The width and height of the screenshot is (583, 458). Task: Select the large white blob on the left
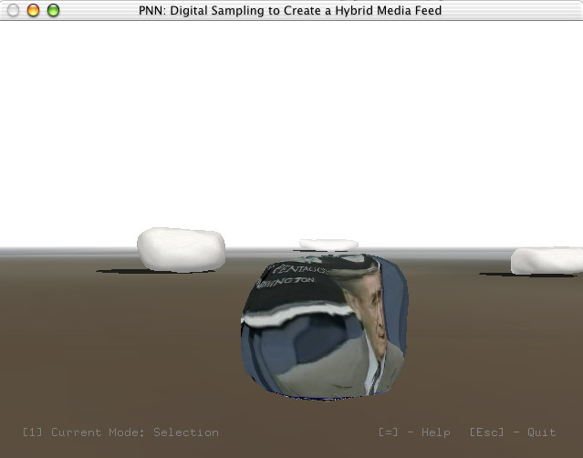point(181,248)
